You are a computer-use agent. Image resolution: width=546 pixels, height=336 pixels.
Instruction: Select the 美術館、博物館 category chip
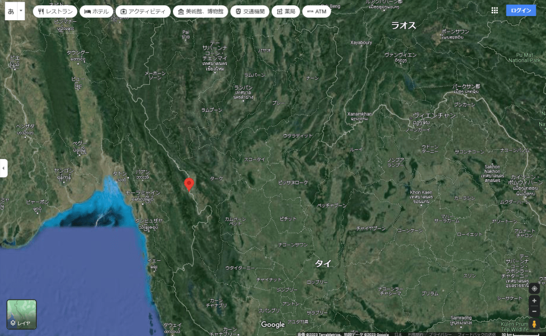click(x=200, y=11)
